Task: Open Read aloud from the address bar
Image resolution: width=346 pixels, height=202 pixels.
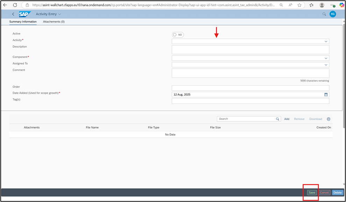Action: (290, 5)
